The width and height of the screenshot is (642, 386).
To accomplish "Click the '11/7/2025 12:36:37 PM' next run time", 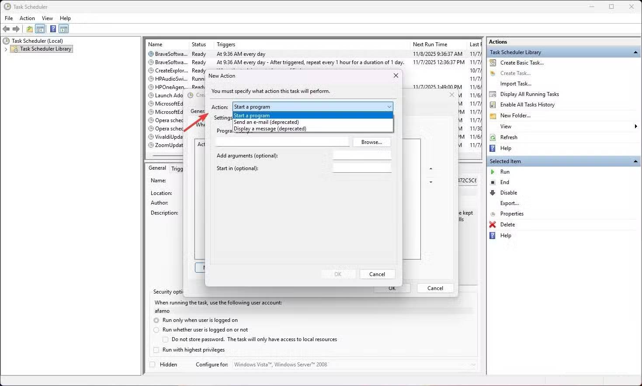I will click(439, 62).
